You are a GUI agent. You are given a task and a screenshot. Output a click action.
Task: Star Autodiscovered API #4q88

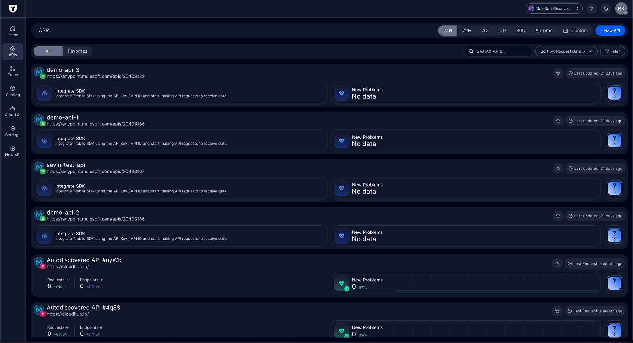[557, 311]
